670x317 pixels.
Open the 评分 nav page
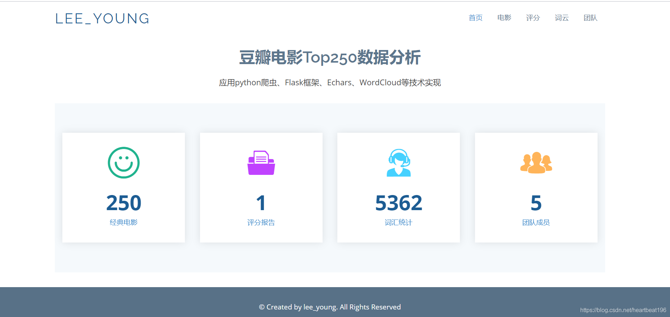pyautogui.click(x=533, y=18)
